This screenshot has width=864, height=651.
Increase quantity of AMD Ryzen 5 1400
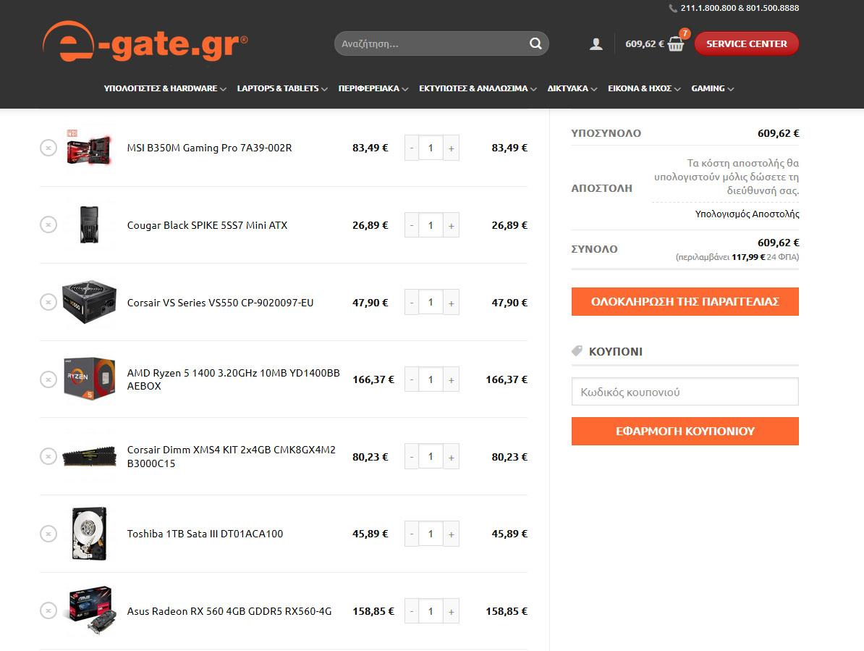click(x=452, y=379)
